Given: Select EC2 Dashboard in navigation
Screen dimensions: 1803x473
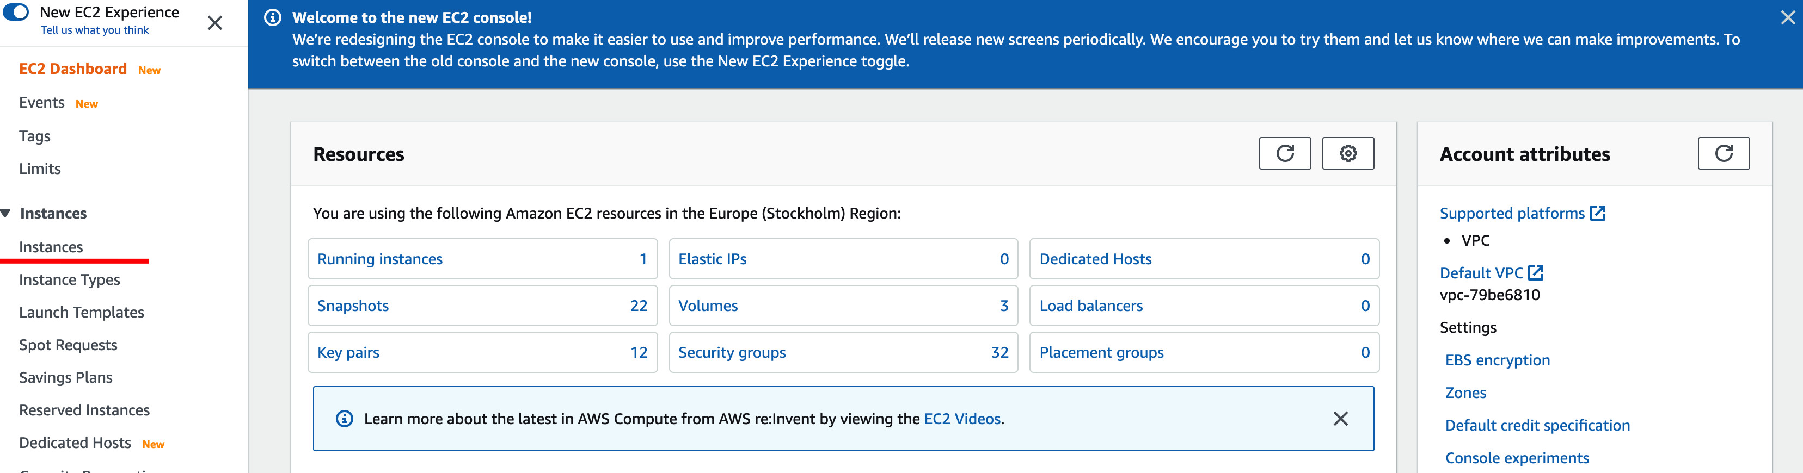Looking at the screenshot, I should pos(73,69).
